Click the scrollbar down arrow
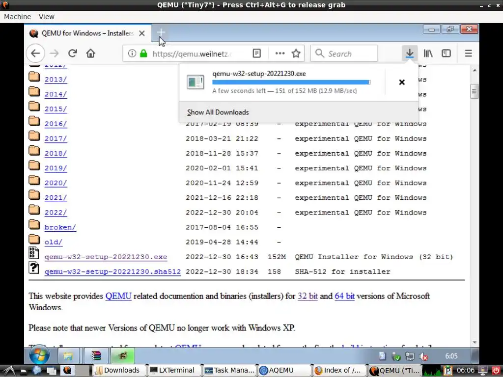Viewport: 503px width, 377px height. pos(475,342)
